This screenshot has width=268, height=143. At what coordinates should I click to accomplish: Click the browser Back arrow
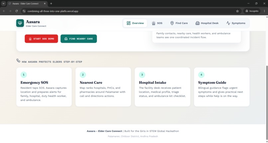(4, 11)
